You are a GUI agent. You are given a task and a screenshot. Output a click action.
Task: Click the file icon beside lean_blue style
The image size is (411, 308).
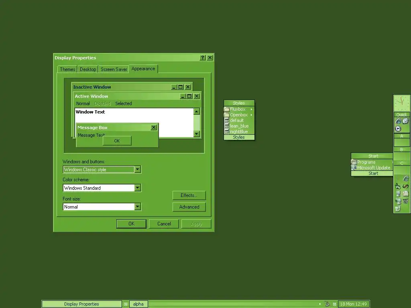tap(227, 126)
